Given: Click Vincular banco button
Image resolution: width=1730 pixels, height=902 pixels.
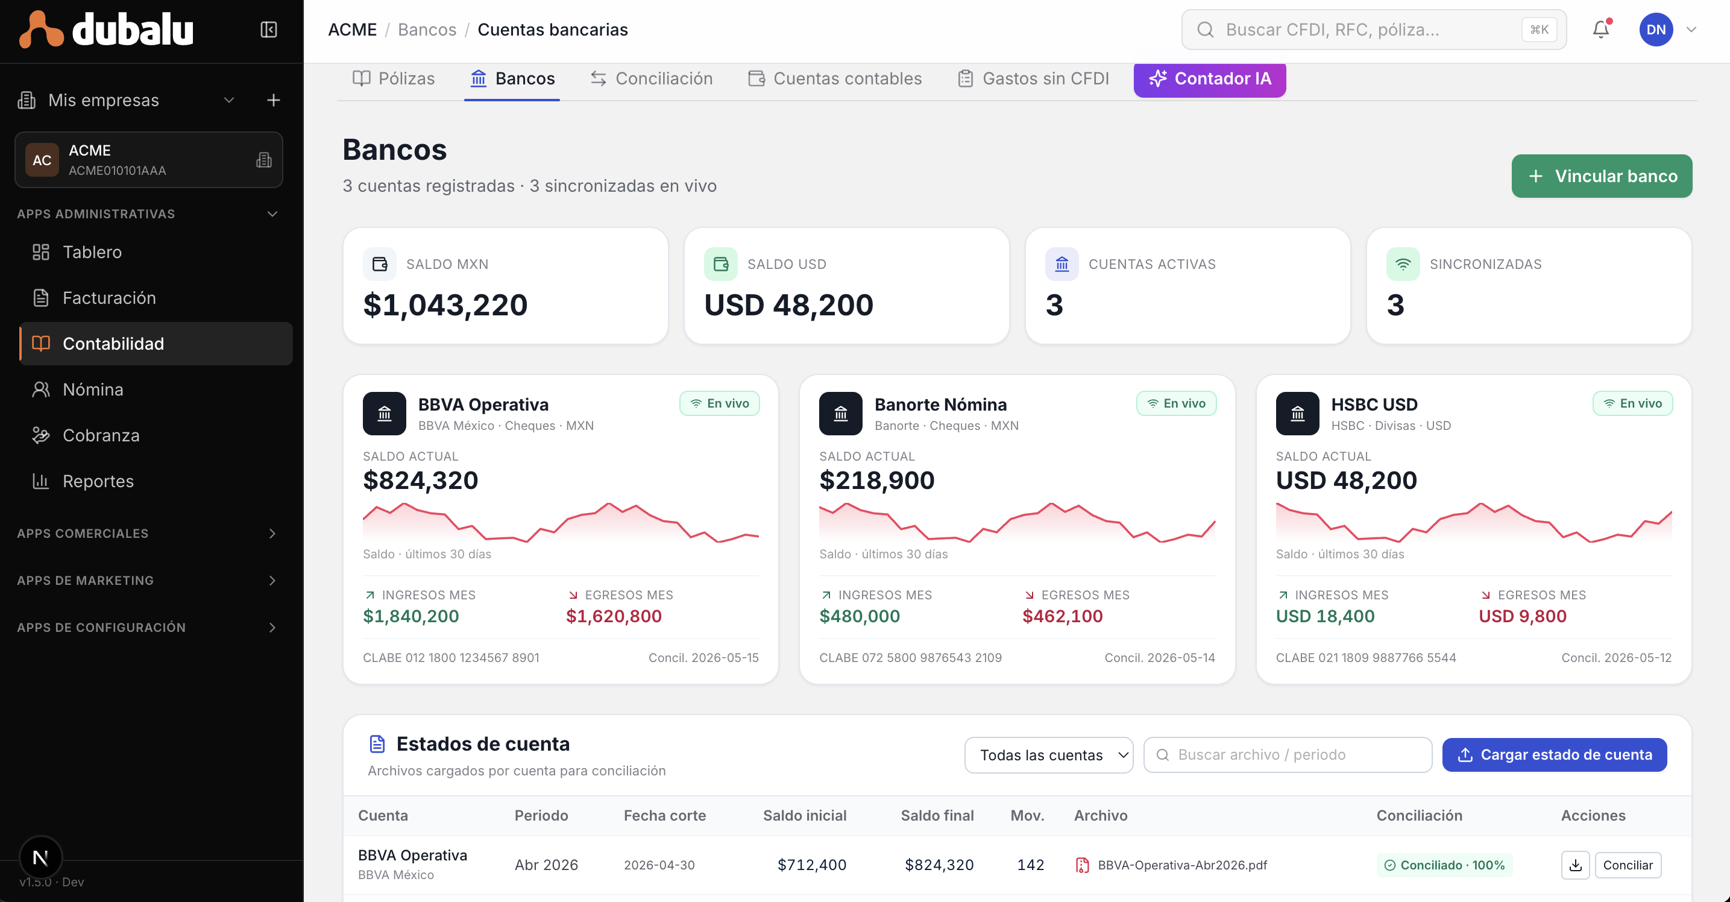Looking at the screenshot, I should [1602, 176].
